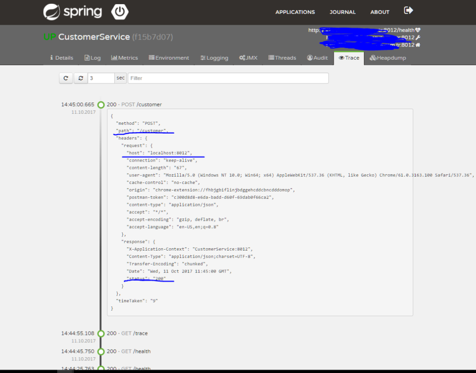Open the Threads tab
476x373 pixels.
pyautogui.click(x=282, y=57)
